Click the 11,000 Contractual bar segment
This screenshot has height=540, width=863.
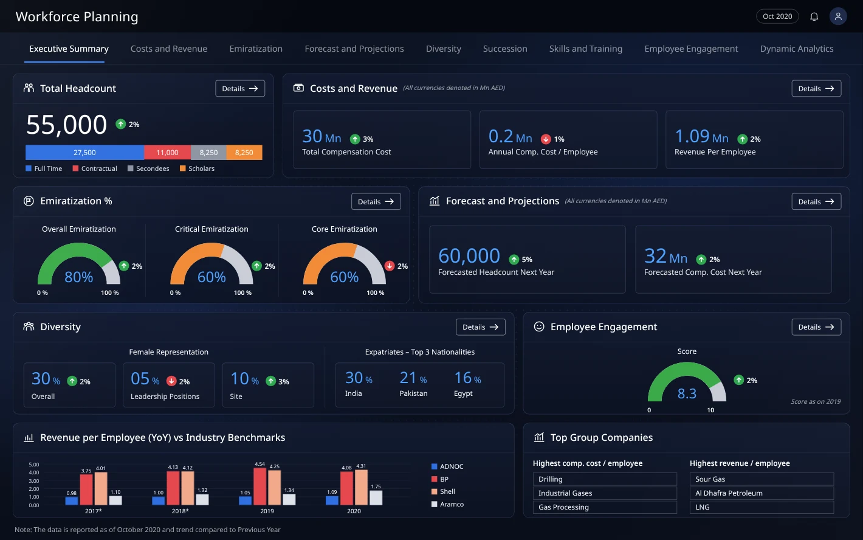point(168,153)
